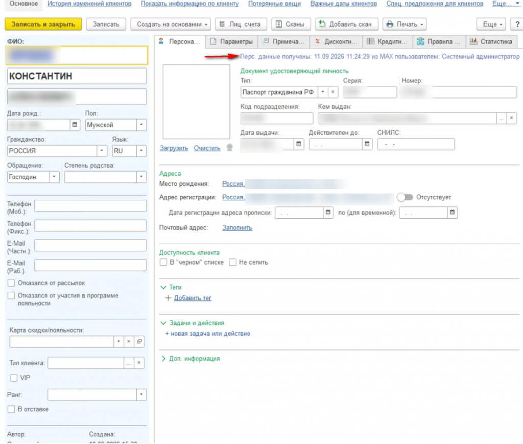Open calendar for passport issue date
523x444 pixels.
coord(298,144)
